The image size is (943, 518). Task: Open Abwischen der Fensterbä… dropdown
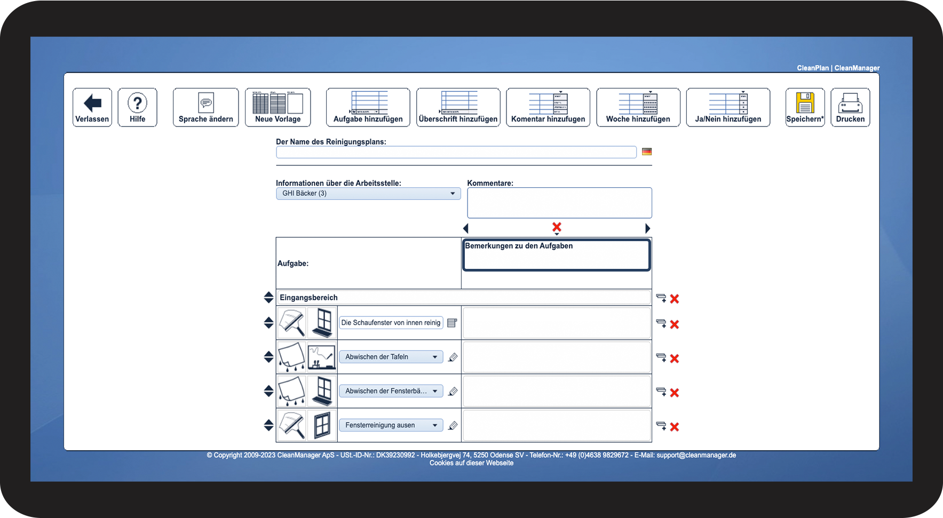click(x=391, y=391)
